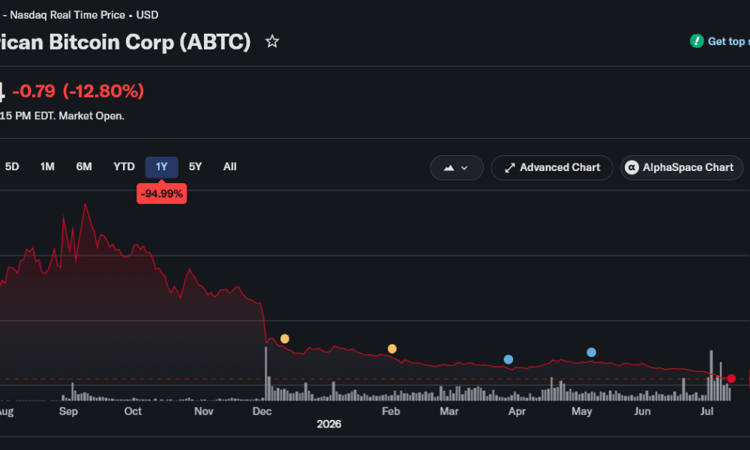Select the All time range tab
The height and width of the screenshot is (450, 750).
coord(229,167)
